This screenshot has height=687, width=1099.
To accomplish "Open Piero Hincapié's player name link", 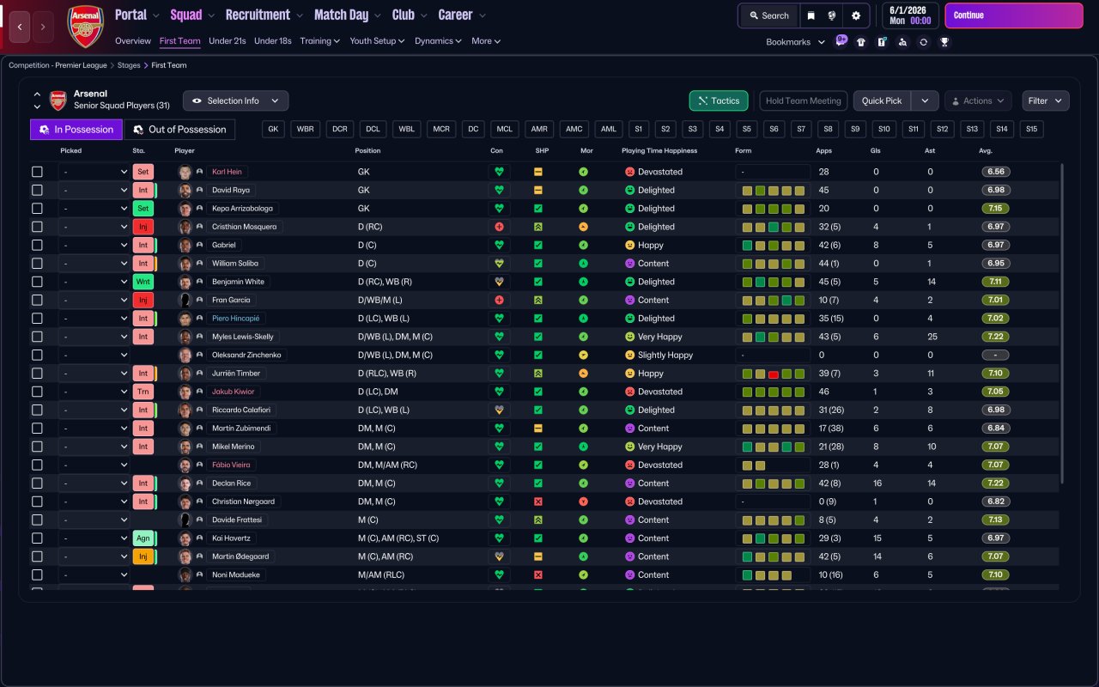I will pos(235,319).
